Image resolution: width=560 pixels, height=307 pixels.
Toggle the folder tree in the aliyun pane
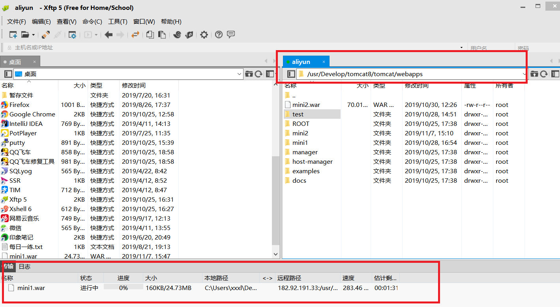click(291, 74)
